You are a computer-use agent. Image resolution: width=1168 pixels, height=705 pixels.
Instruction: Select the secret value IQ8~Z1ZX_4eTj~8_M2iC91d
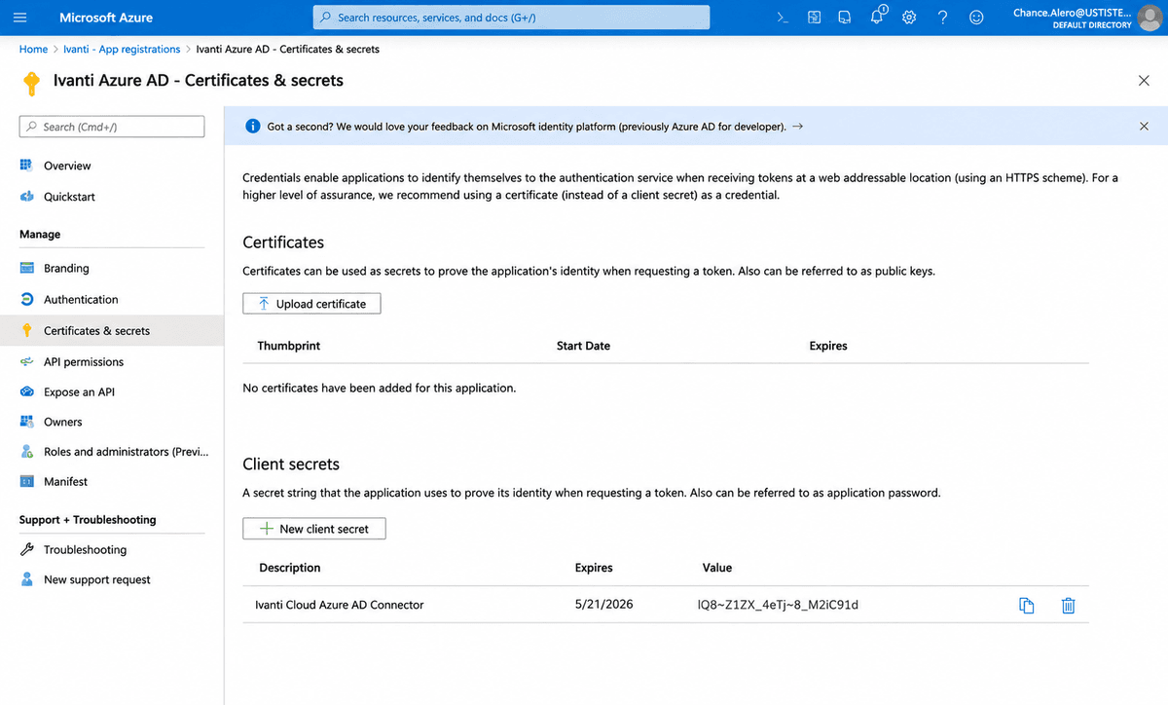(778, 605)
